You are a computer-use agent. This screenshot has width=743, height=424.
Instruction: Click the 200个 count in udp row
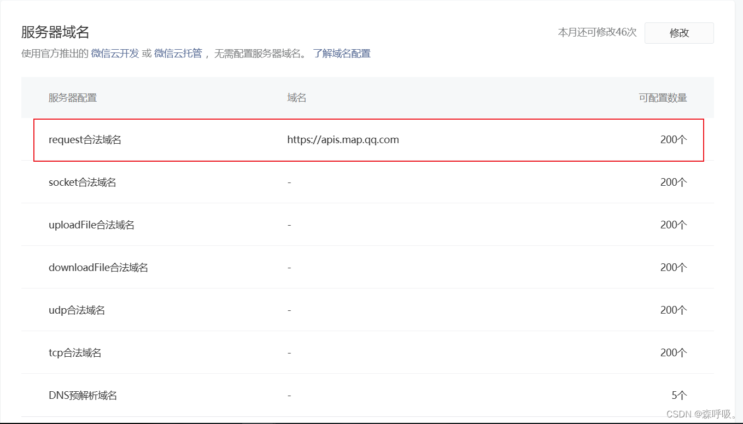674,310
